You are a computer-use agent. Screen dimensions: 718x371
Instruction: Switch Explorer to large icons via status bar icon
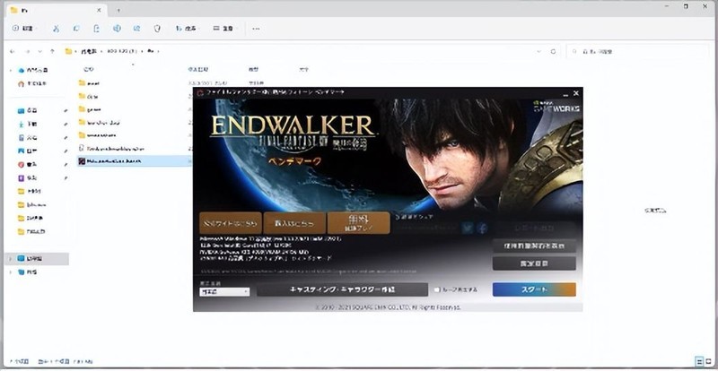[708, 362]
